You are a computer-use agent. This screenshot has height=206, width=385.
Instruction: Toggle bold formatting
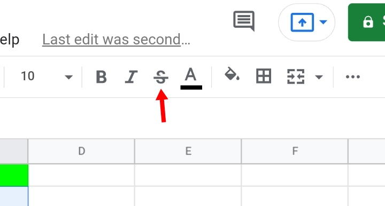101,77
